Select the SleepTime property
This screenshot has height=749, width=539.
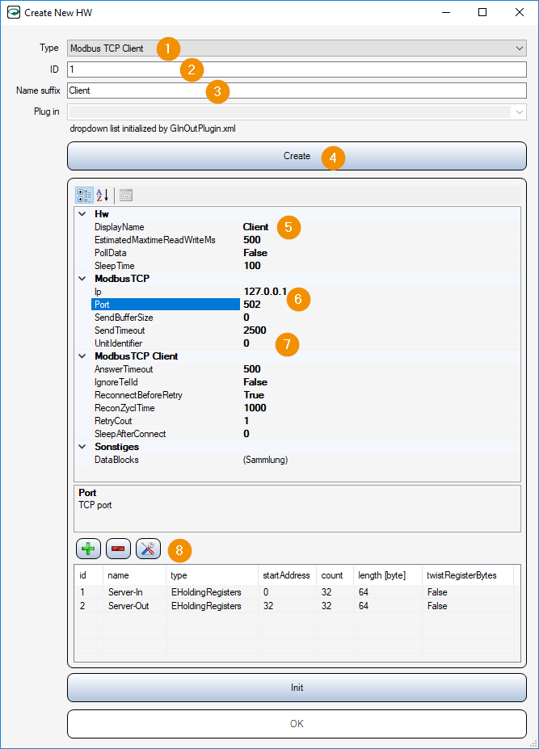tap(114, 266)
